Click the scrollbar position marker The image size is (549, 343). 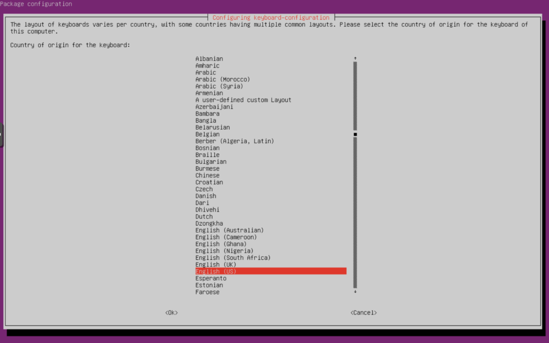point(355,135)
